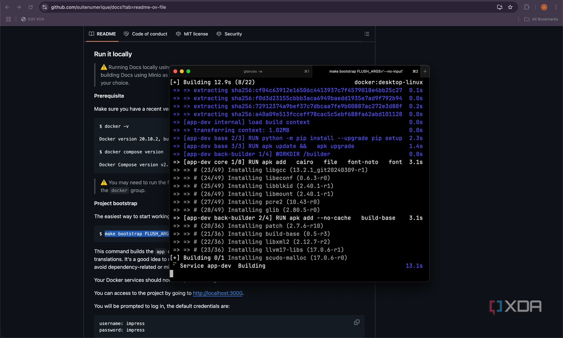Open the All Bookmarks folder

click(x=541, y=19)
